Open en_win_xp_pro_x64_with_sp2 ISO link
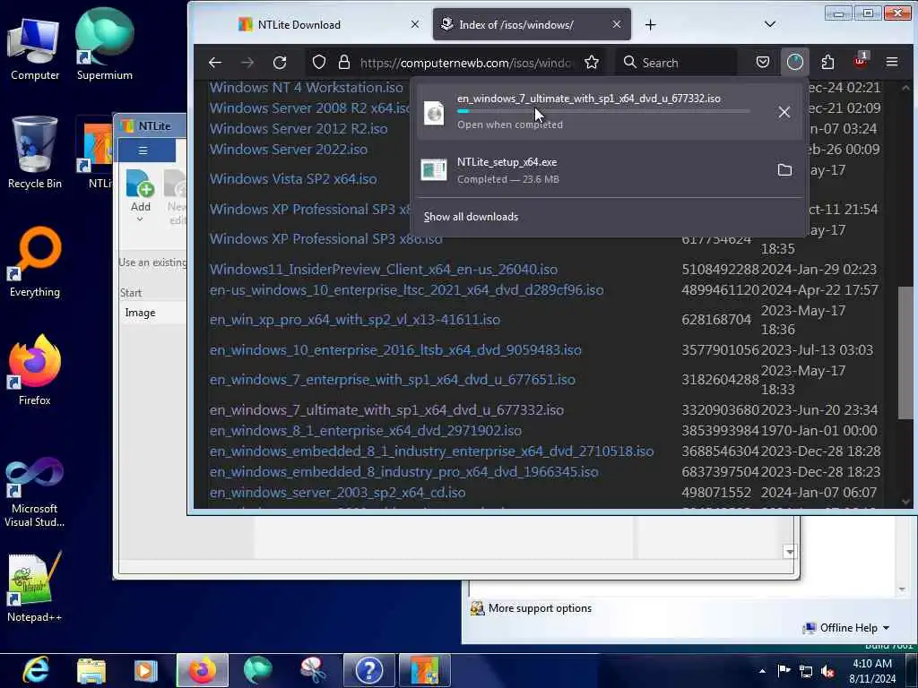This screenshot has width=918, height=688. [x=355, y=320]
